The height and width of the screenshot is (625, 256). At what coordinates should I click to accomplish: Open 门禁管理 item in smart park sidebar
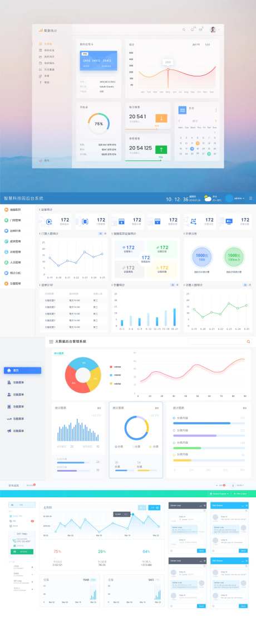point(12,220)
